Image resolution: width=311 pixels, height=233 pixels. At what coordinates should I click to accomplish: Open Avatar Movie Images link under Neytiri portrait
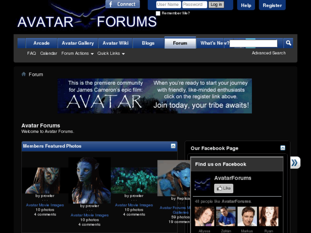pyautogui.click(x=89, y=215)
